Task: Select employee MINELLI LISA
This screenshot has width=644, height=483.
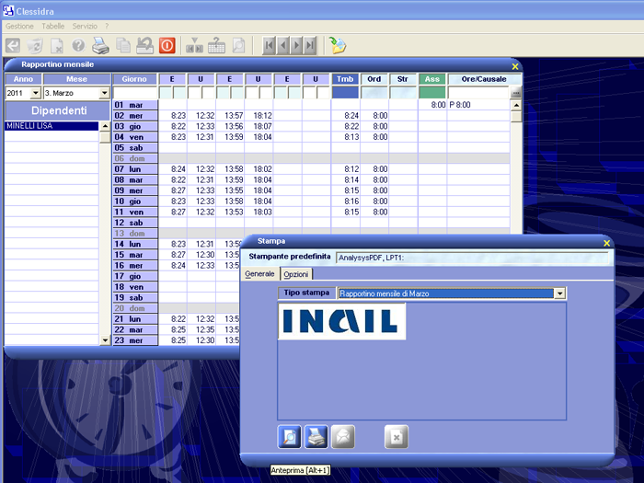Action: click(x=52, y=126)
